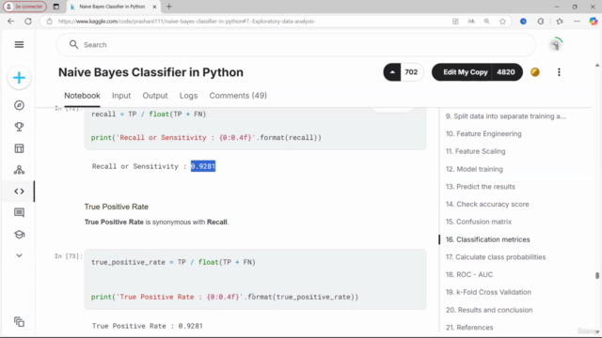602x338 pixels.
Task: Click the blue Create plus button
Action: (19, 78)
